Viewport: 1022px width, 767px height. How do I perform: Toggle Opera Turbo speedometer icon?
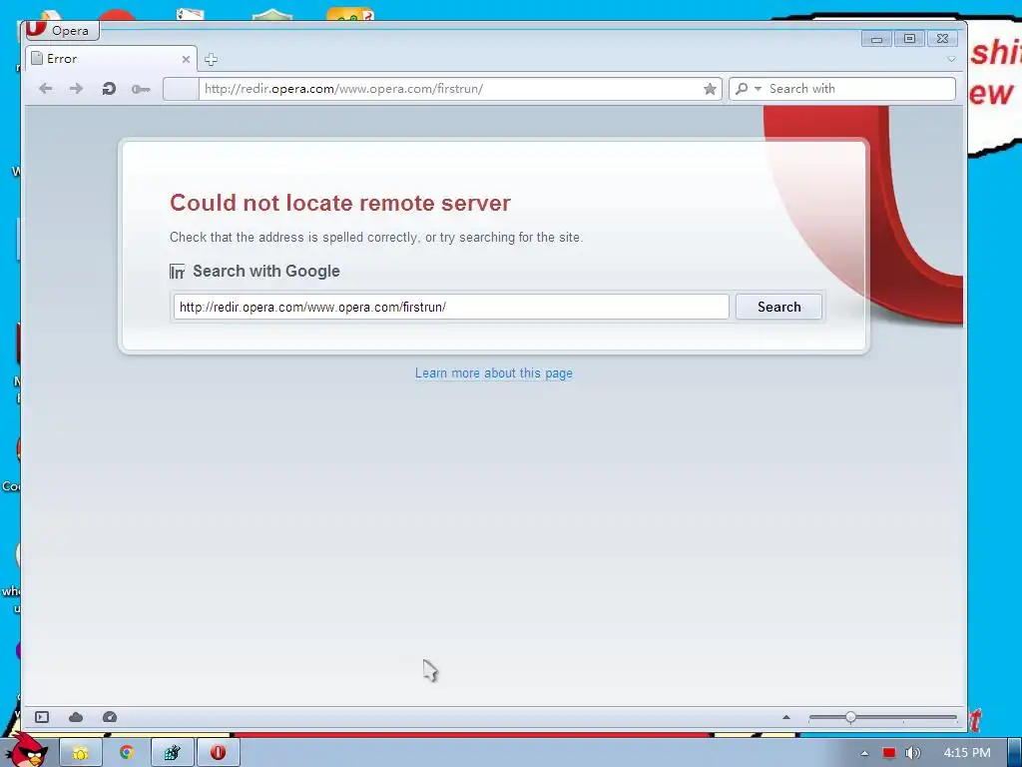point(110,717)
